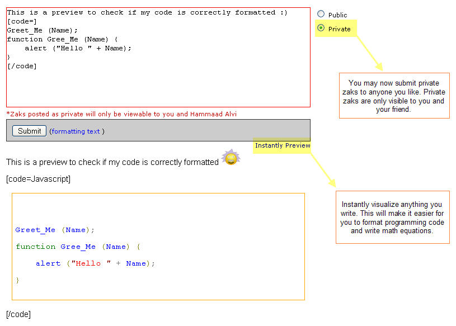Click the preview sentence about correctly formatted code
This screenshot has width=456, height=326.
[112, 162]
